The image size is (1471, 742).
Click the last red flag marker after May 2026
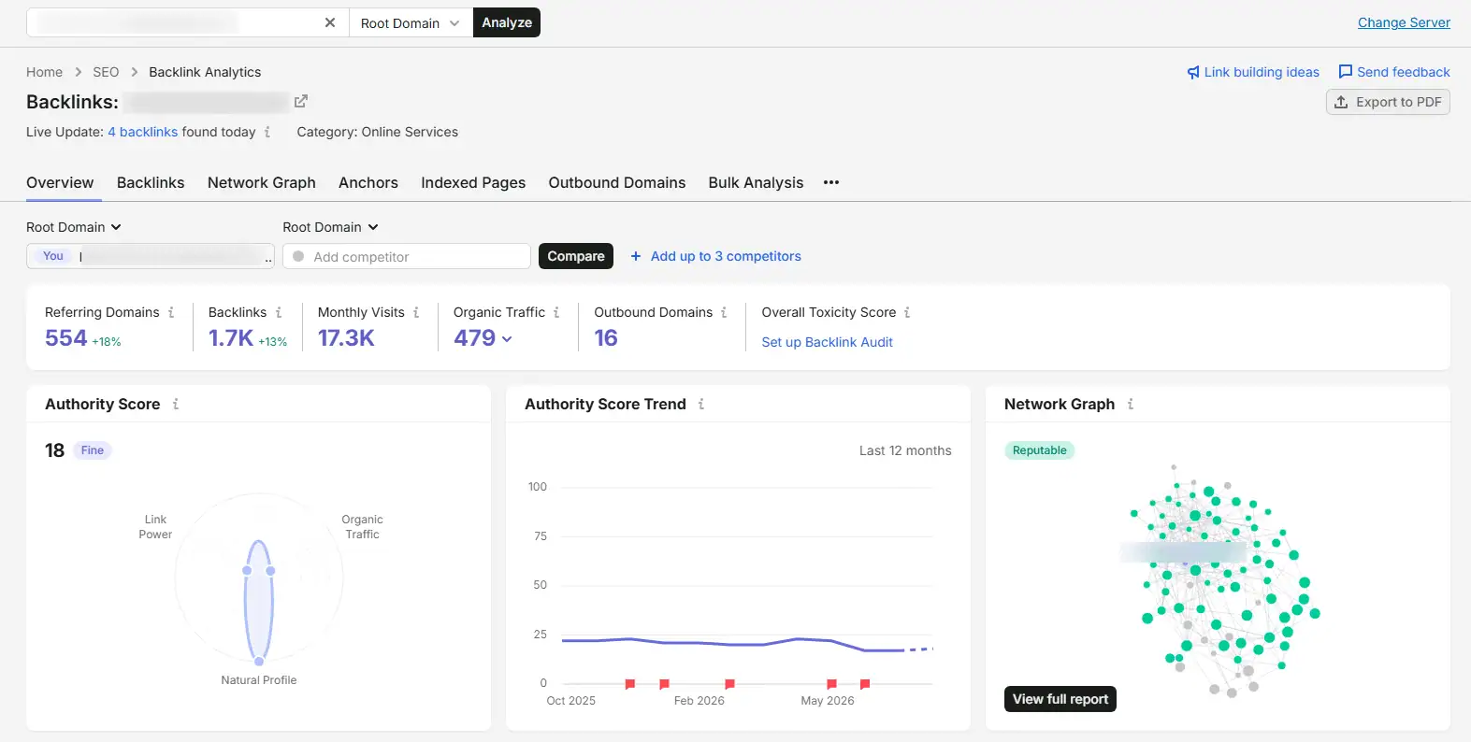coord(865,684)
